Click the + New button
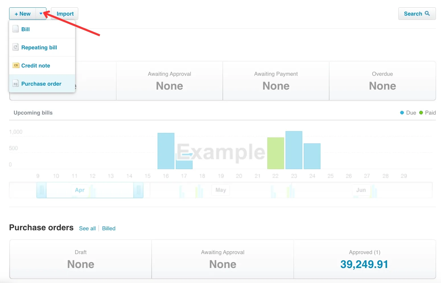The image size is (441, 283). [22, 14]
